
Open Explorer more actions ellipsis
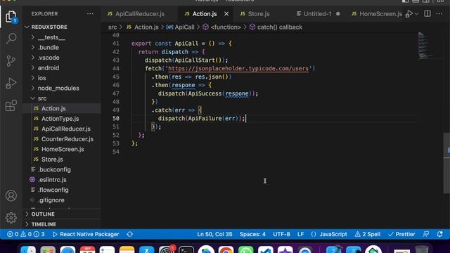coord(90,14)
